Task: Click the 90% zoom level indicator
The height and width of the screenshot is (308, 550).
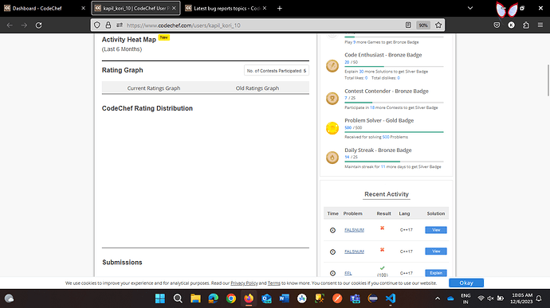Action: click(x=423, y=25)
